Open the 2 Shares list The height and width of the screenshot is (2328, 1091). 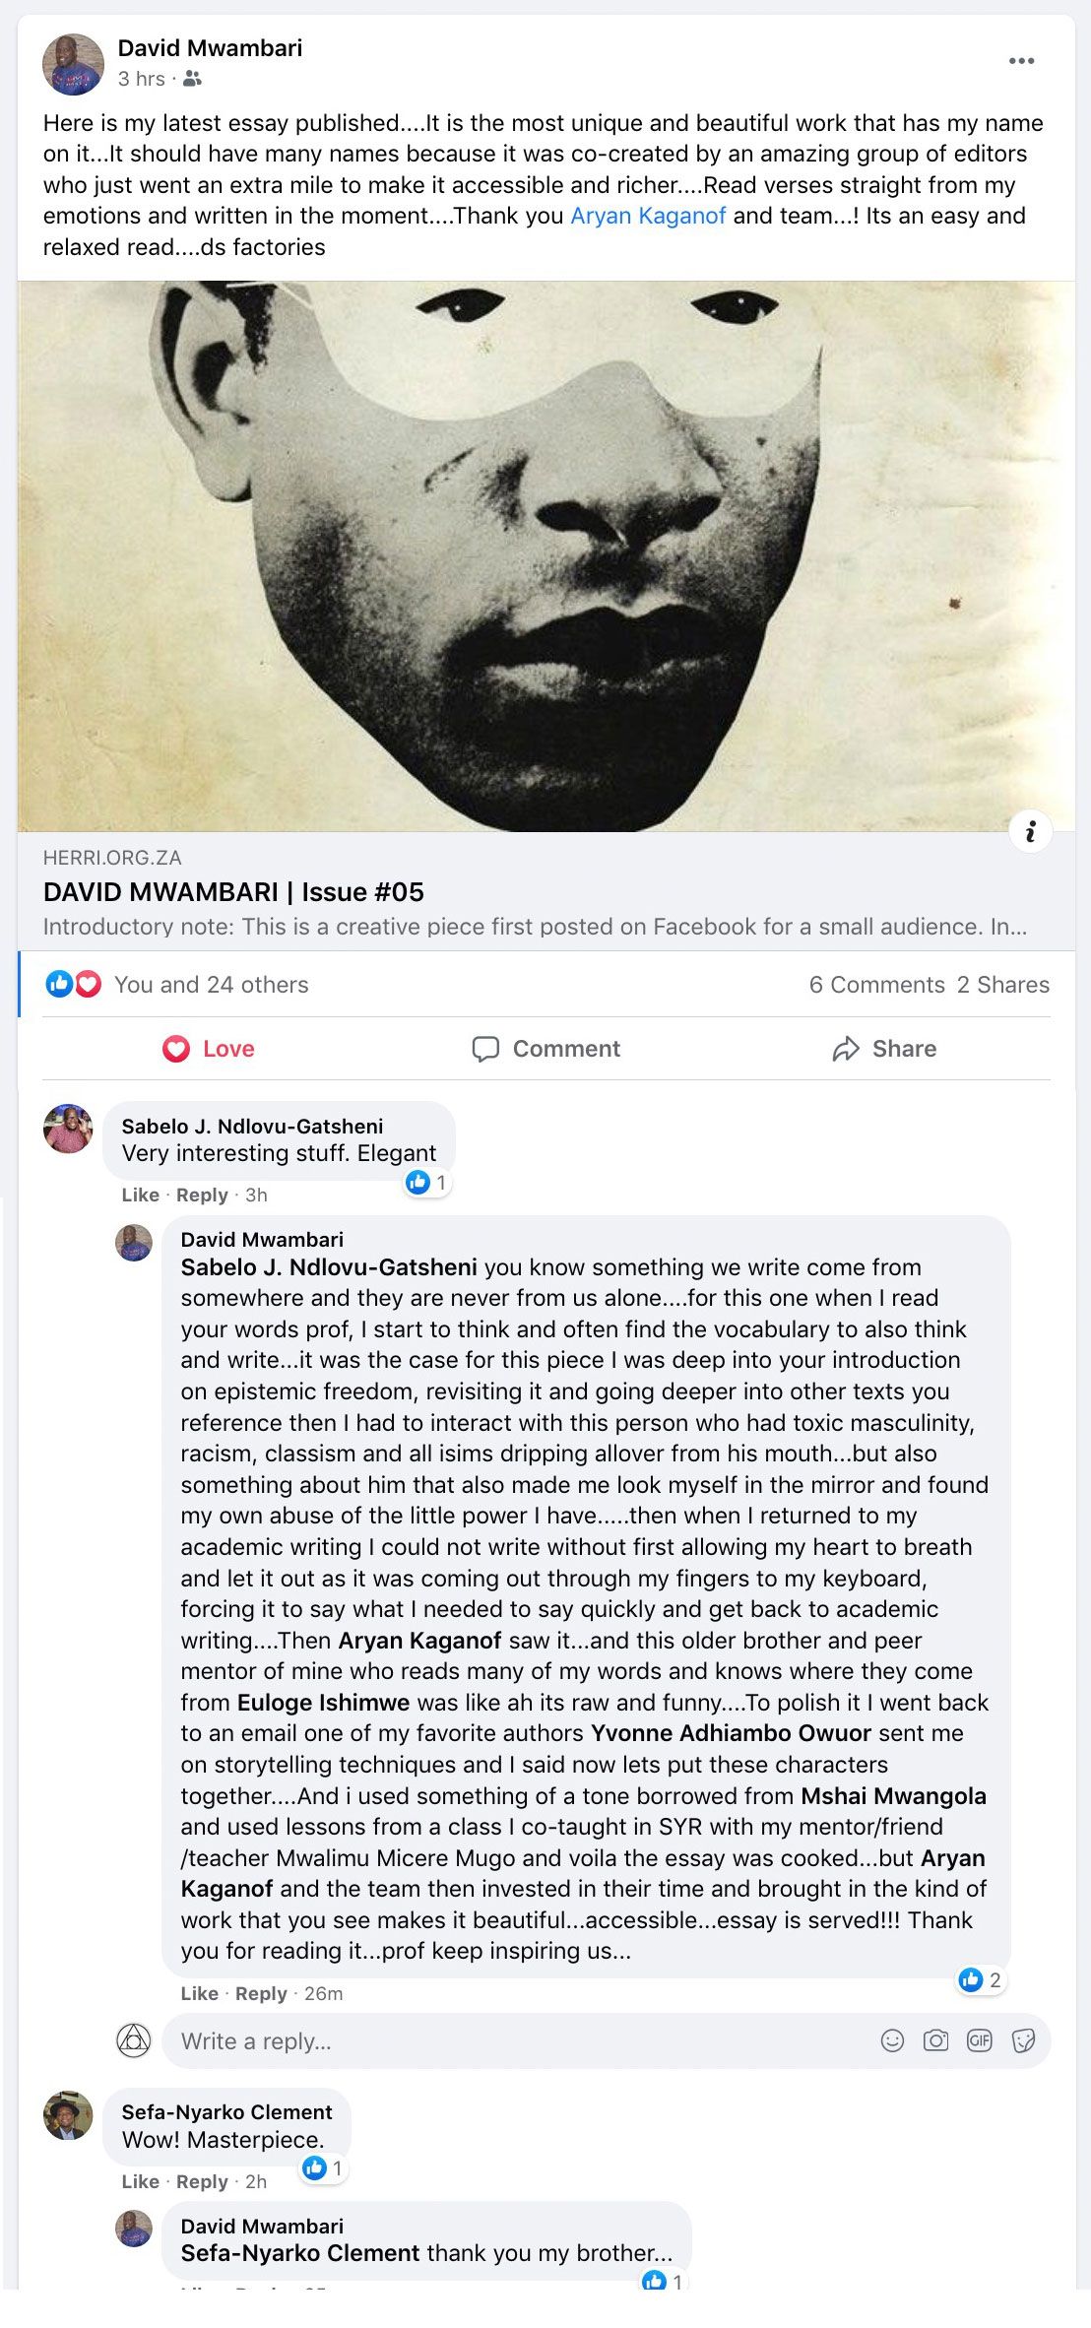[1002, 985]
